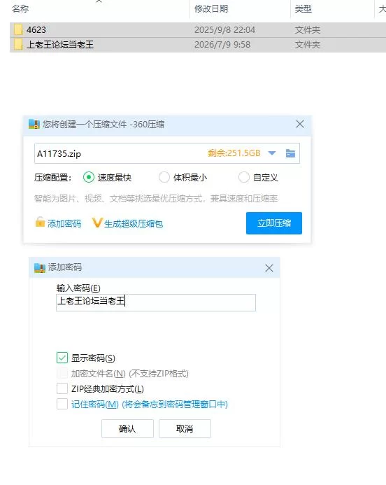Close the 添加密码 password dialog

pos(269,268)
